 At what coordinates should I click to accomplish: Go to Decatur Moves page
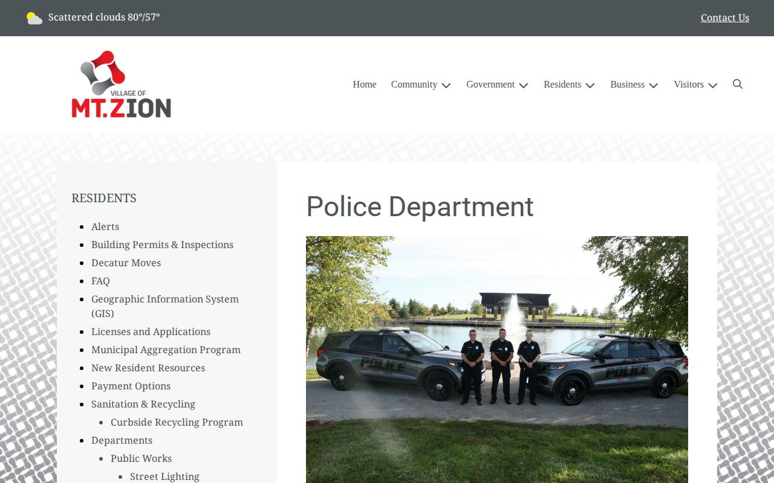point(126,263)
